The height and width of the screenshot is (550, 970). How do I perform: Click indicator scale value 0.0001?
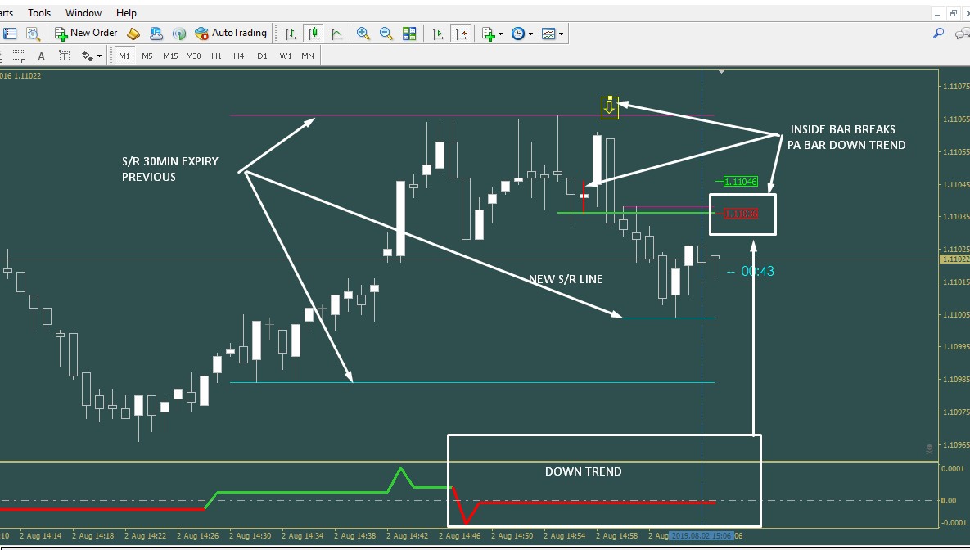point(953,468)
